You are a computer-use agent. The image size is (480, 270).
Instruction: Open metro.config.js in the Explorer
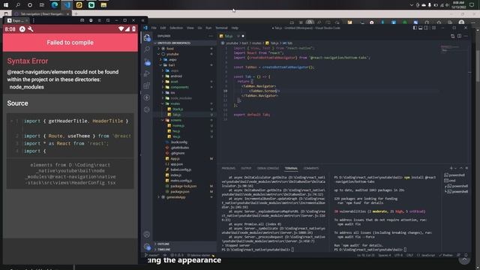(x=181, y=181)
